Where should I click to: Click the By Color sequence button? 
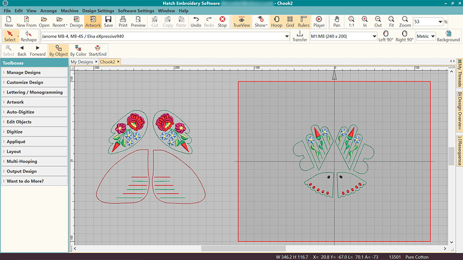[78, 51]
